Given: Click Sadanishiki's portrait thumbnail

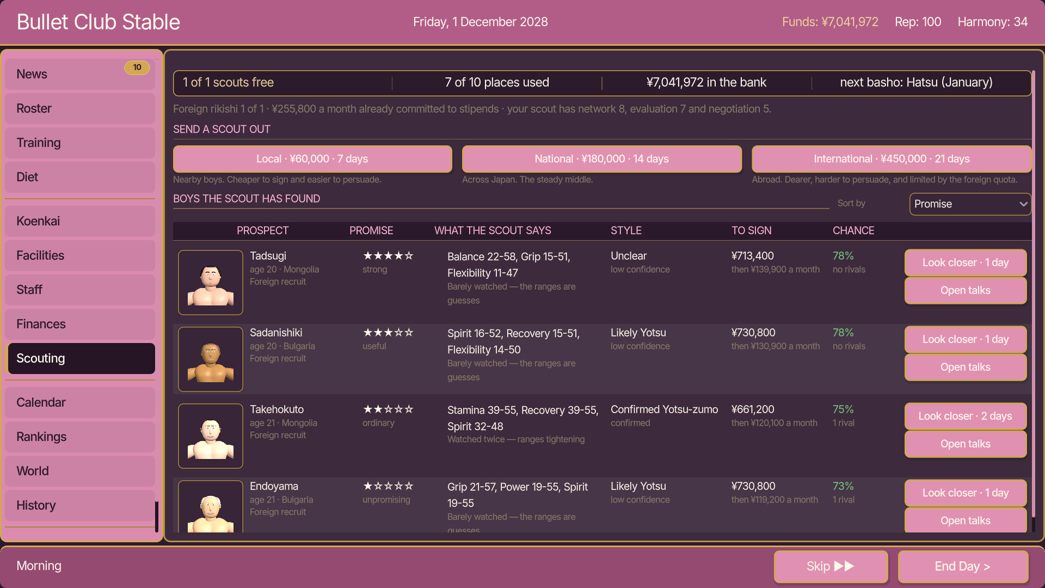Looking at the screenshot, I should (x=211, y=359).
